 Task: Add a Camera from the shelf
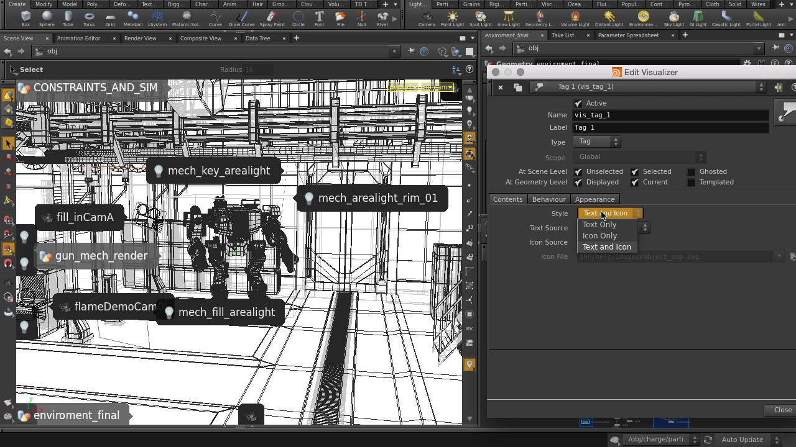click(x=427, y=18)
